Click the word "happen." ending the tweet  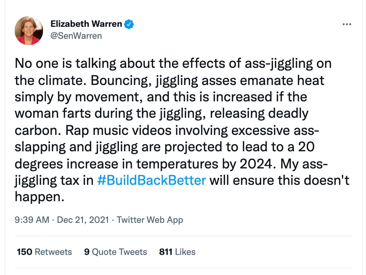pos(40,197)
